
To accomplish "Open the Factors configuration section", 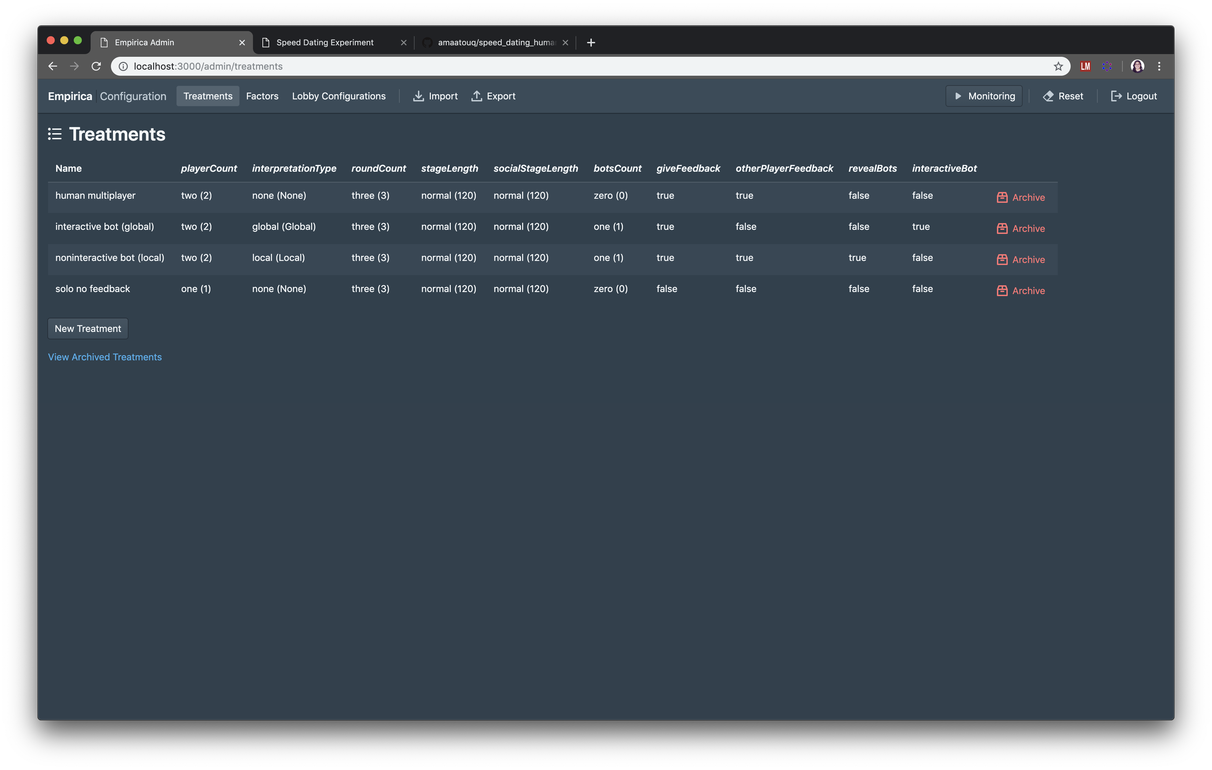I will [262, 96].
